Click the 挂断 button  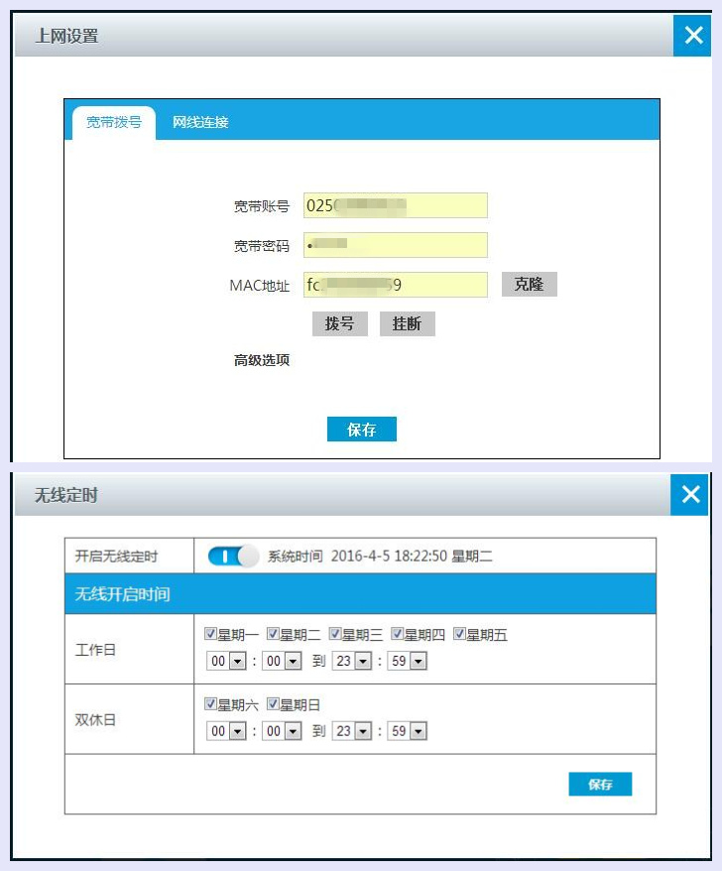click(x=407, y=323)
